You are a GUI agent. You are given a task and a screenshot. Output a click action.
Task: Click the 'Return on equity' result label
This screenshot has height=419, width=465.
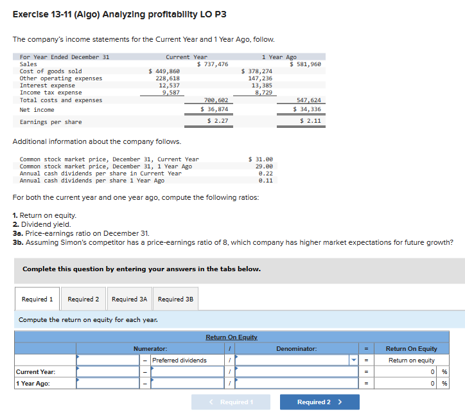[x=412, y=361]
